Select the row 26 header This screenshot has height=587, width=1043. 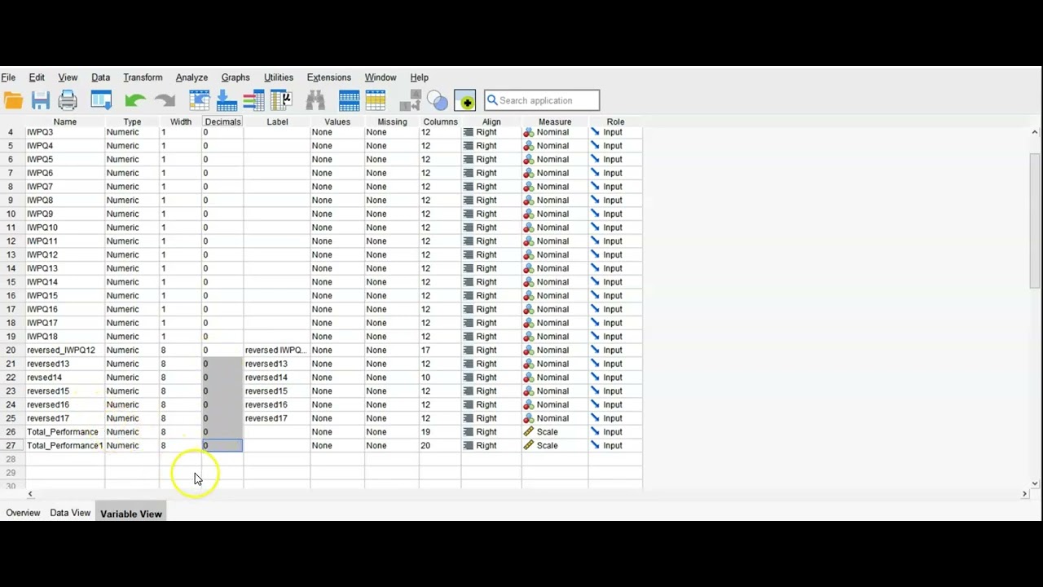pos(11,432)
